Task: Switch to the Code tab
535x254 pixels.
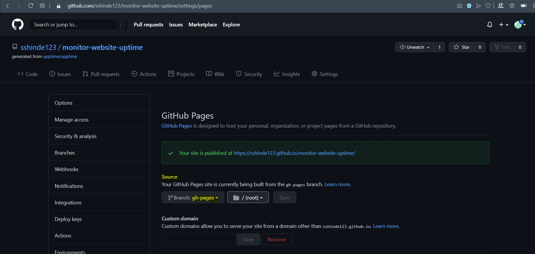Action: tap(28, 74)
